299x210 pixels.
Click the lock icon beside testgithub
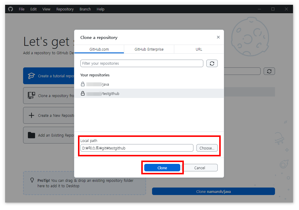pyautogui.click(x=82, y=93)
